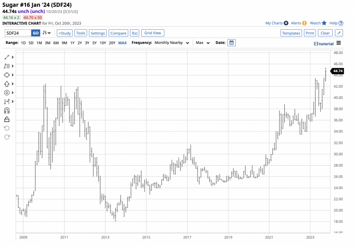
Task: Open the Frequency Monthly Nearby dropdown
Action: click(x=172, y=43)
